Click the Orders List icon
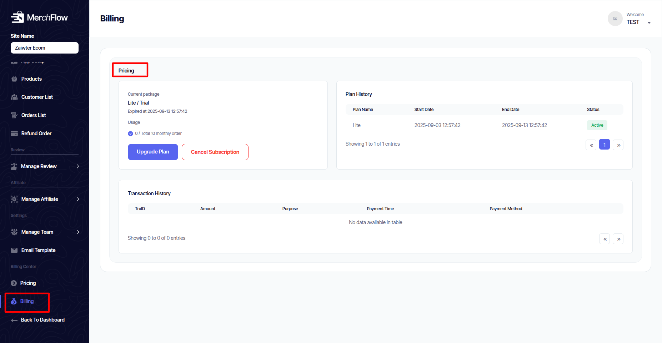 14,115
